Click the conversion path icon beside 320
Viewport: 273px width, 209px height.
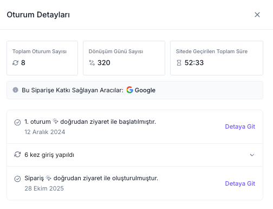[92, 63]
